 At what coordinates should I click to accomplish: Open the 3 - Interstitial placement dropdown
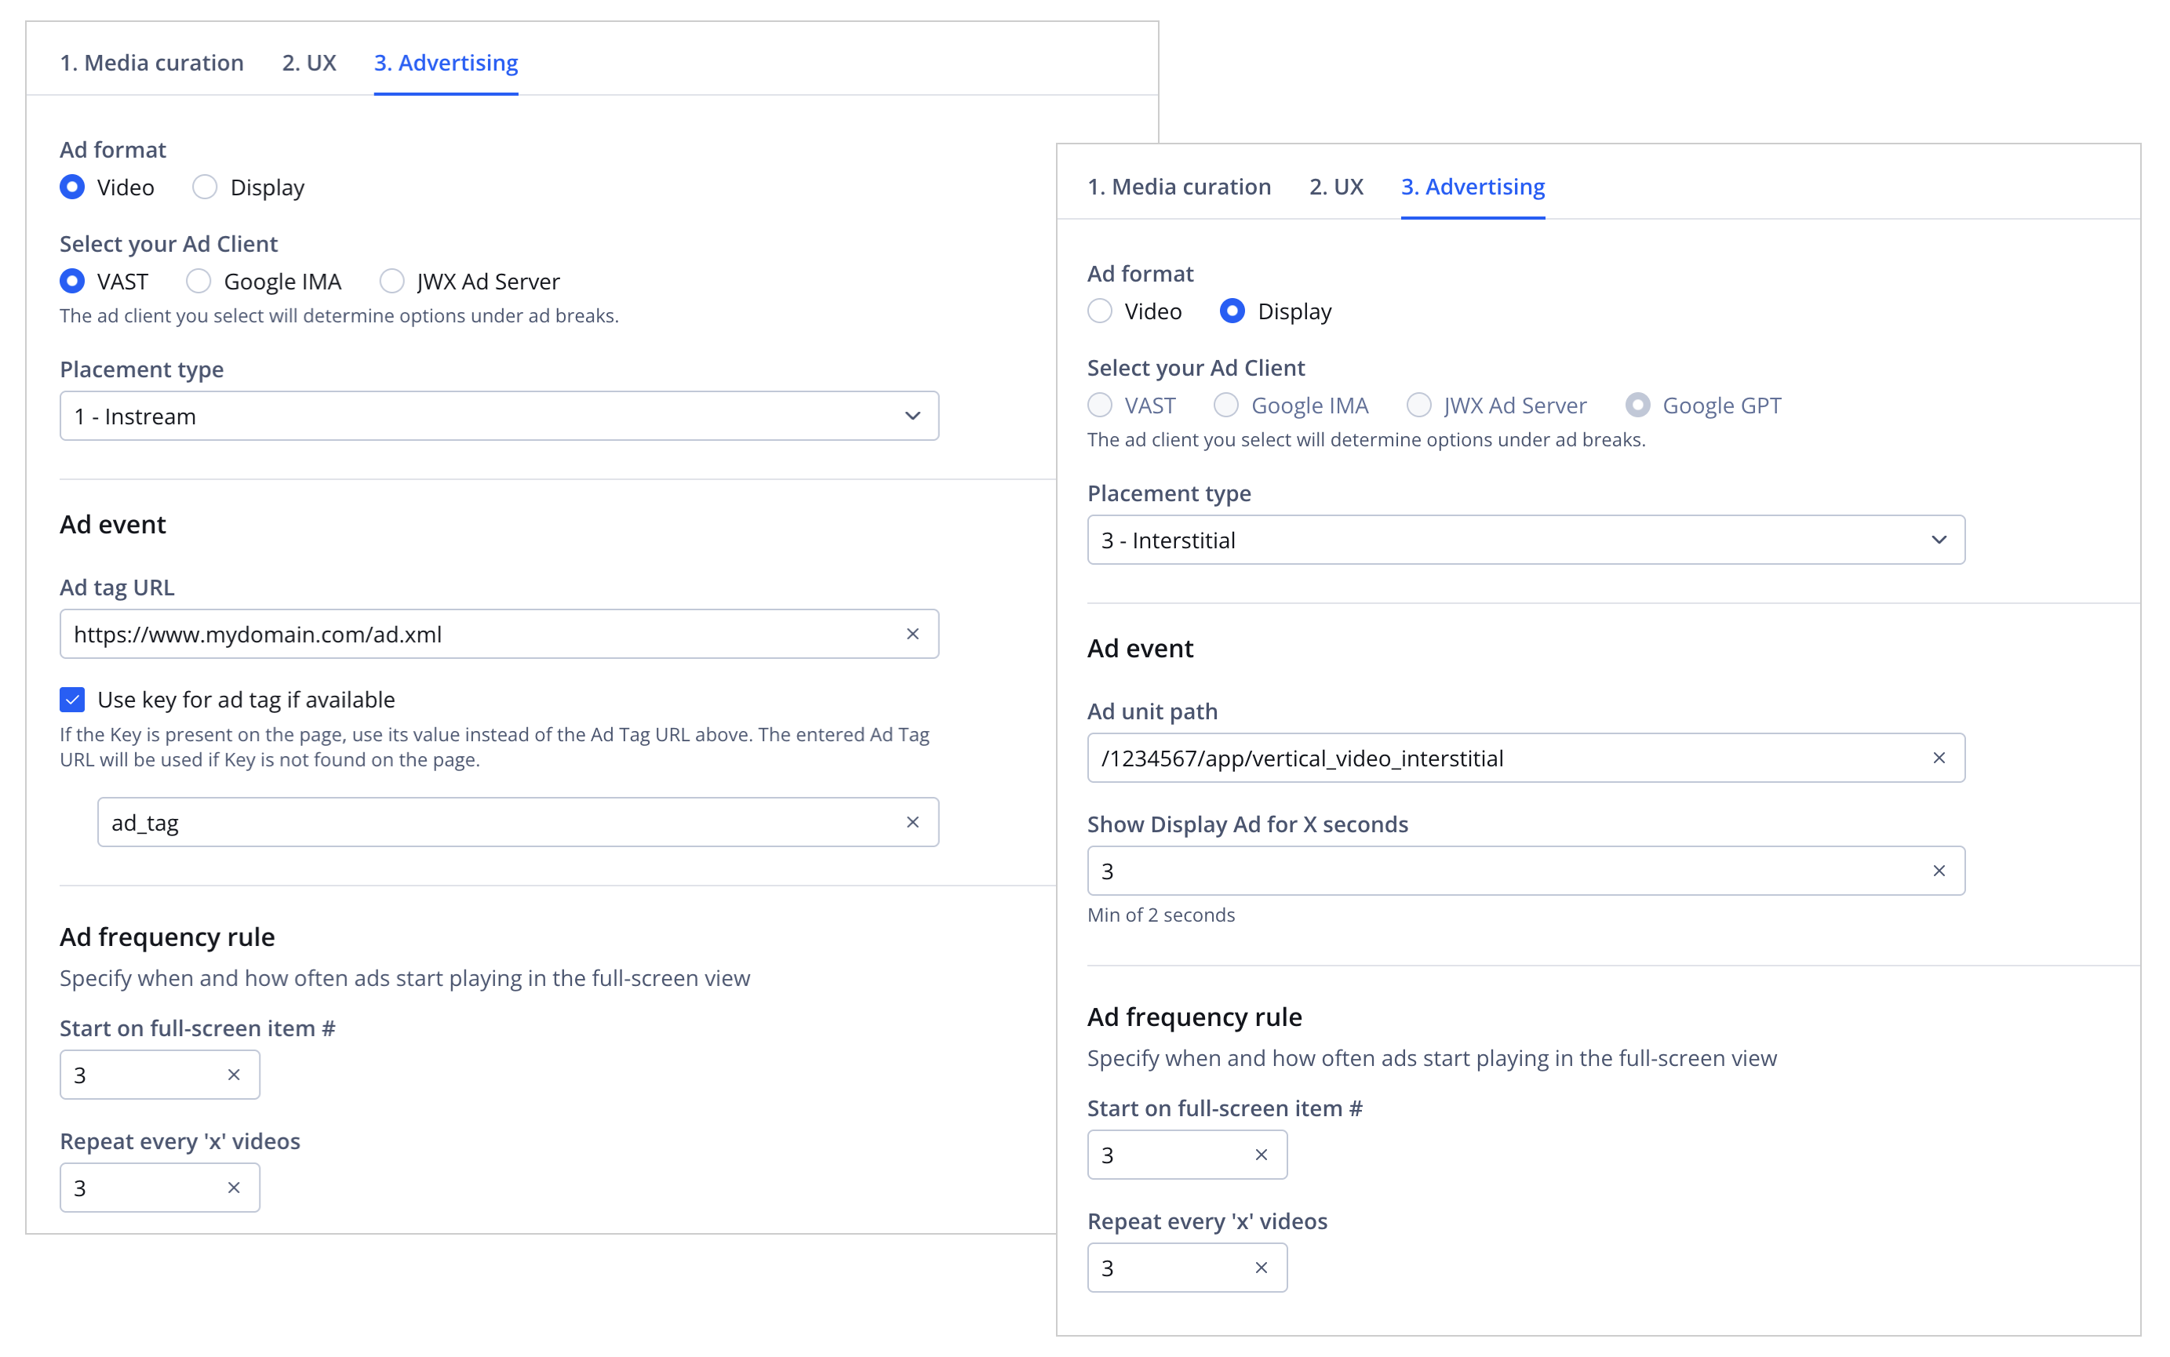click(x=1525, y=540)
